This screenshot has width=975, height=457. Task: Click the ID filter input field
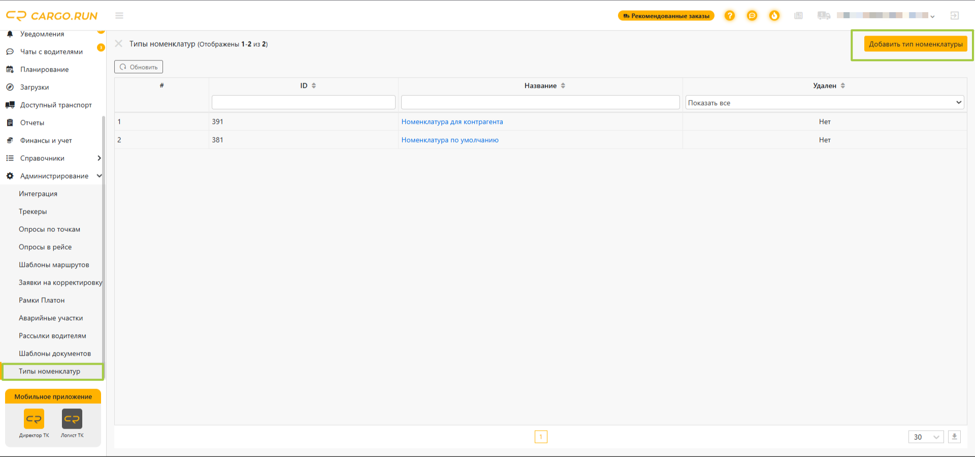(x=304, y=102)
